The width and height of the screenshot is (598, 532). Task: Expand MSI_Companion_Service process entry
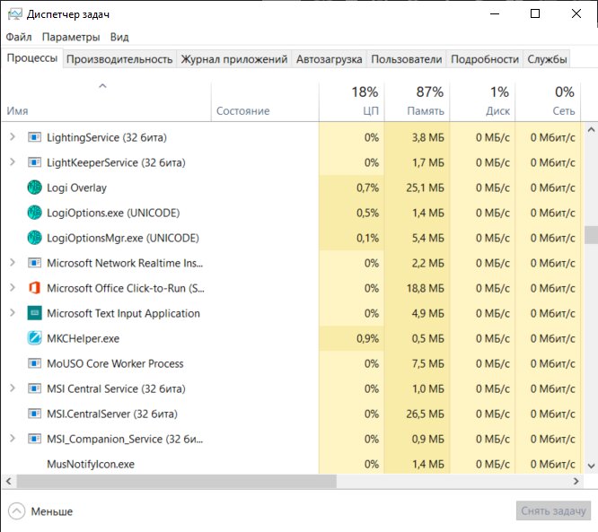(x=13, y=439)
